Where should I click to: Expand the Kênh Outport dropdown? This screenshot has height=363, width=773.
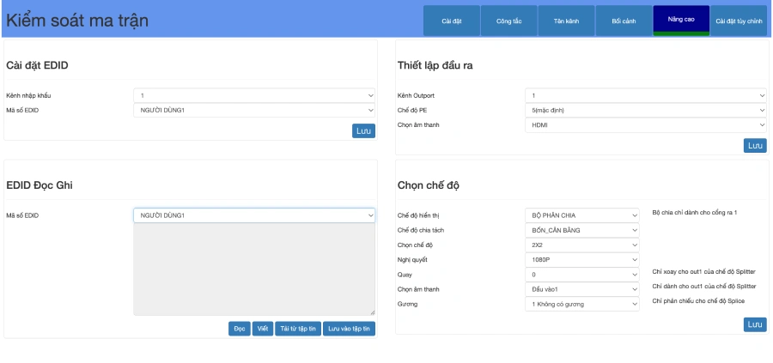click(x=645, y=95)
